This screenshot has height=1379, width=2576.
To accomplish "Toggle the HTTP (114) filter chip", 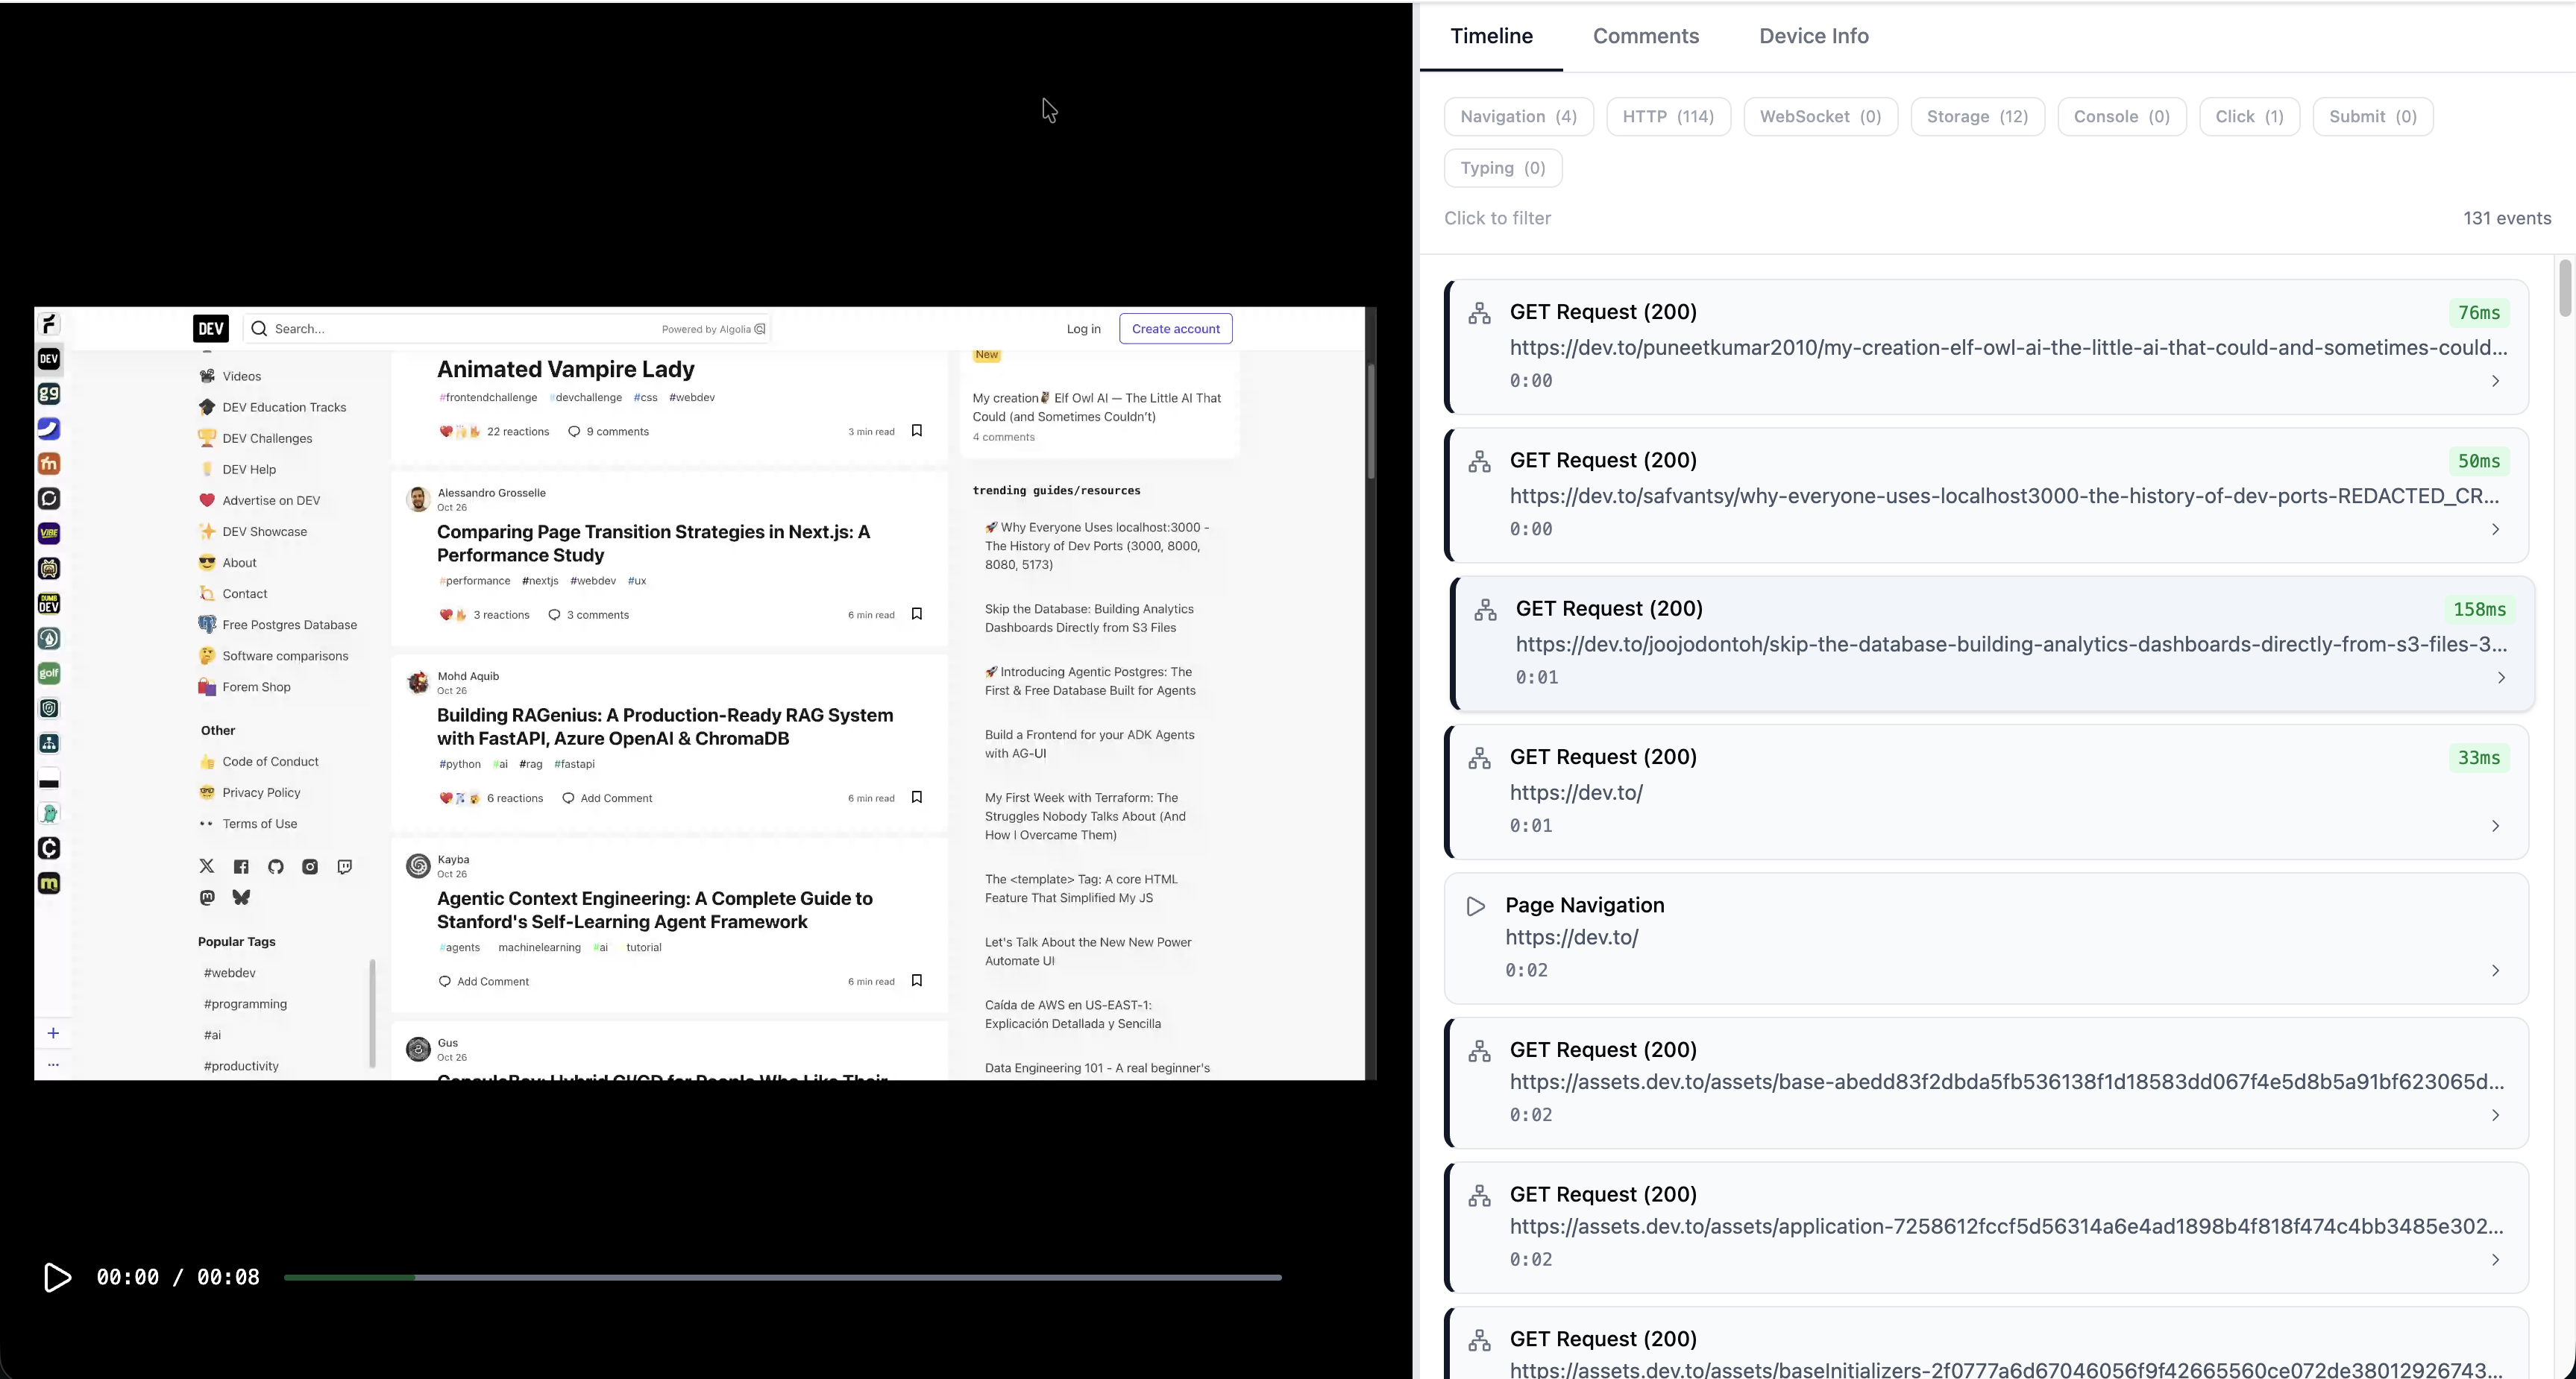I will coord(1668,117).
